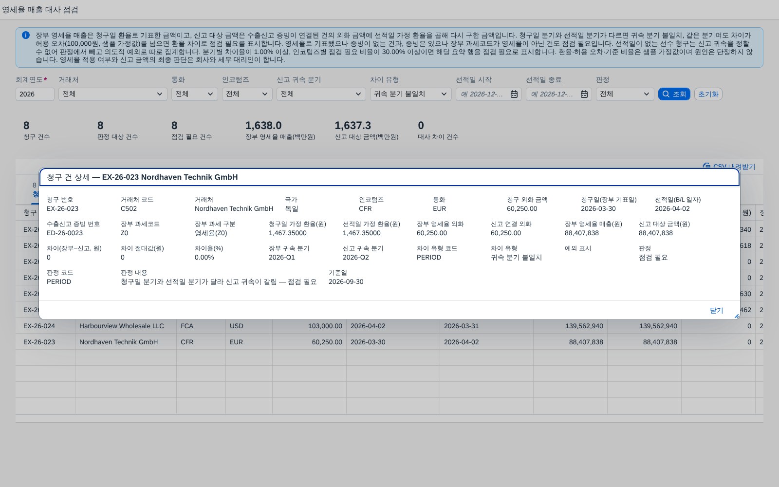Select the Harbourview Wholesale LLC table cell
This screenshot has width=779, height=487.
(126, 326)
